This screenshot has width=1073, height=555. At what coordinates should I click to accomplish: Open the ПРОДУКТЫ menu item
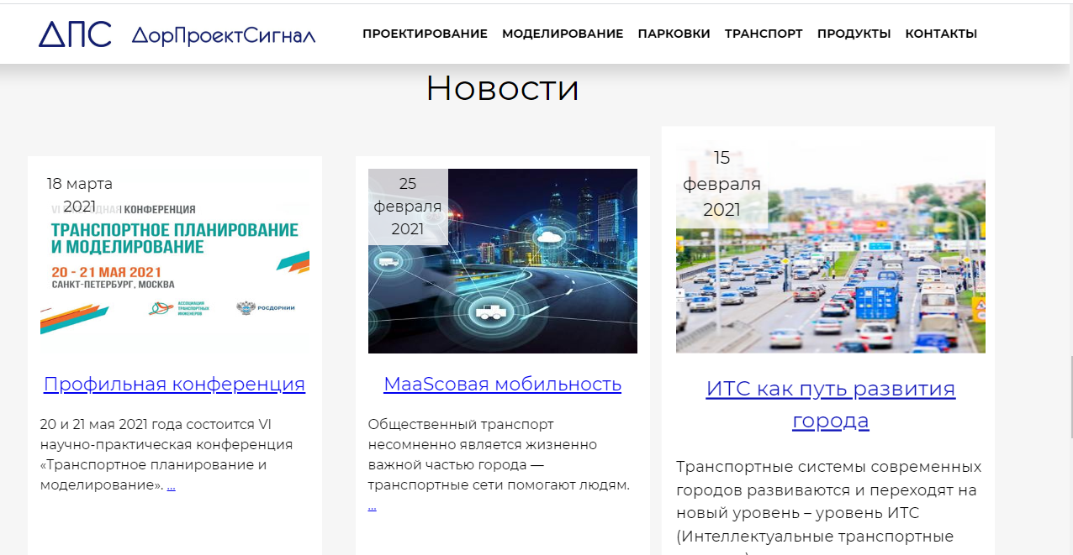point(854,34)
